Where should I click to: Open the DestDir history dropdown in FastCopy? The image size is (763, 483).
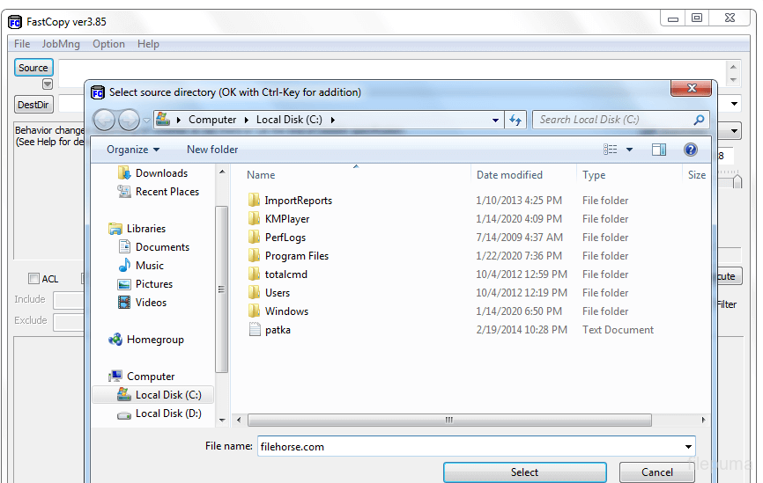(734, 104)
